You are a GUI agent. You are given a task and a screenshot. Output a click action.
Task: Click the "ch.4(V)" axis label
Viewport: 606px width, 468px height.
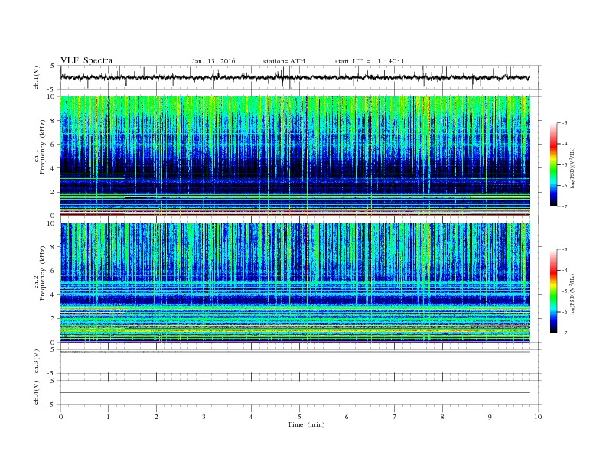click(37, 392)
